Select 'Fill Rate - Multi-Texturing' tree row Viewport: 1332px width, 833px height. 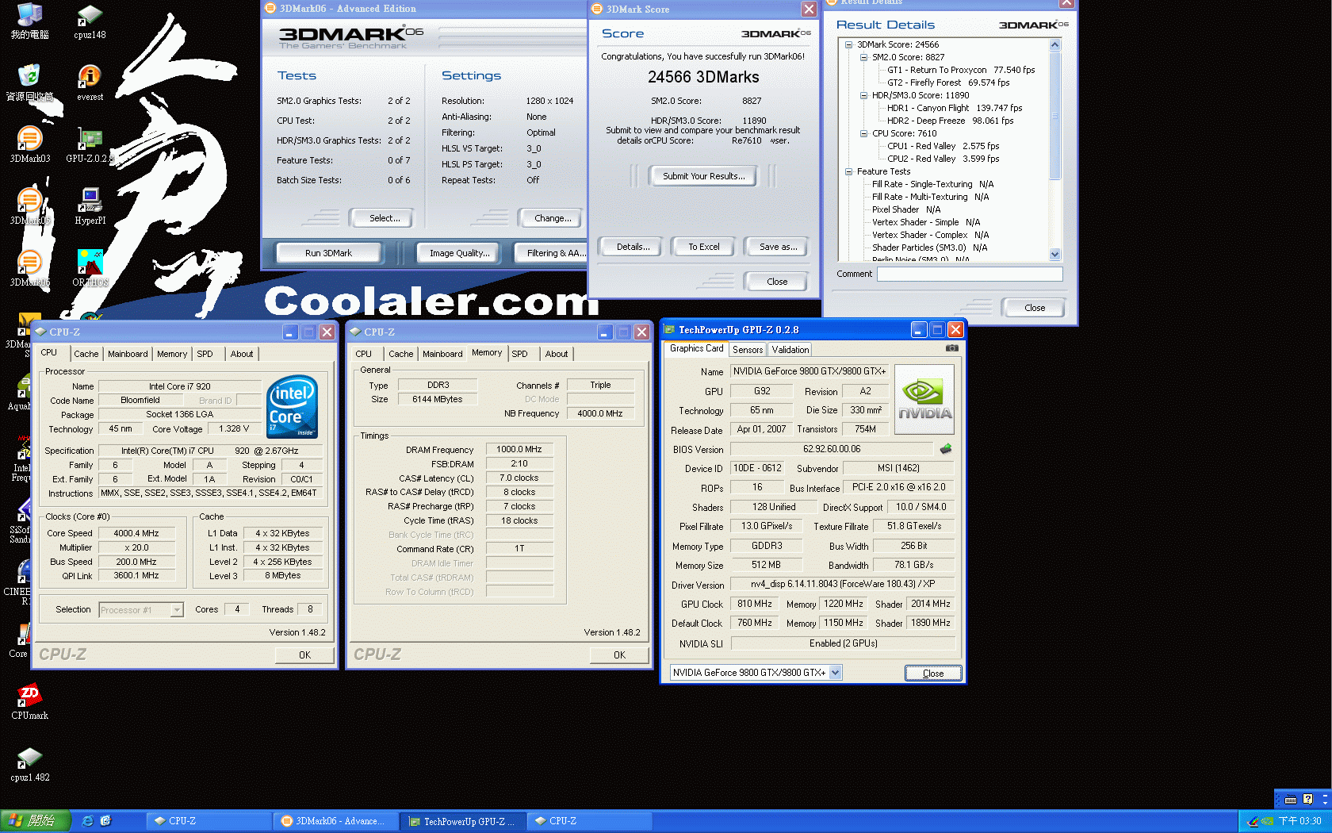click(930, 197)
